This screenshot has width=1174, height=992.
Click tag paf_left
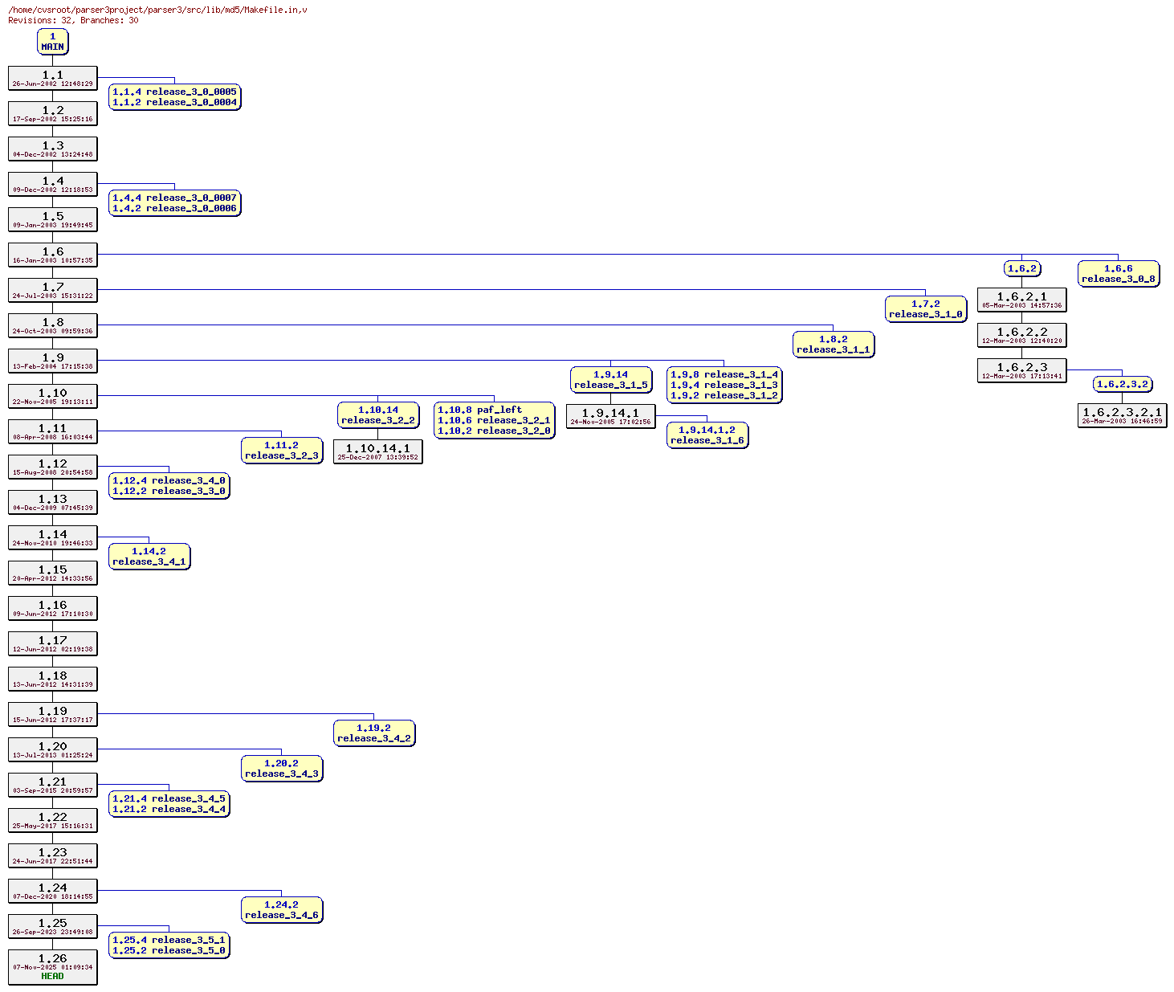point(499,410)
